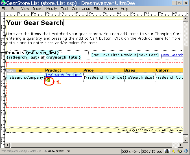The height and width of the screenshot is (155, 190).
Task: Open the Commands menu
Action: (x=81, y=8)
